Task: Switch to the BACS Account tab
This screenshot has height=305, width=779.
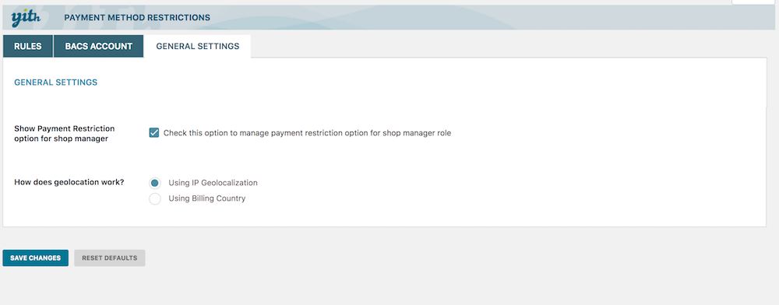Action: (x=98, y=46)
